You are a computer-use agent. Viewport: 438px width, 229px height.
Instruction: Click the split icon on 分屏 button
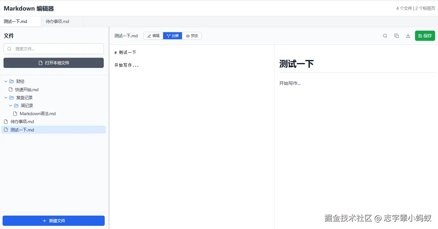point(169,36)
